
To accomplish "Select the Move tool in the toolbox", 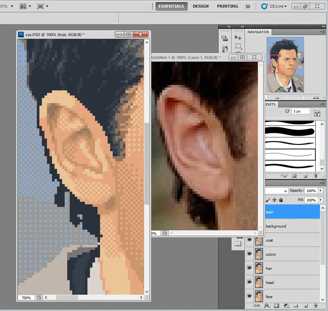I will click(238, 38).
